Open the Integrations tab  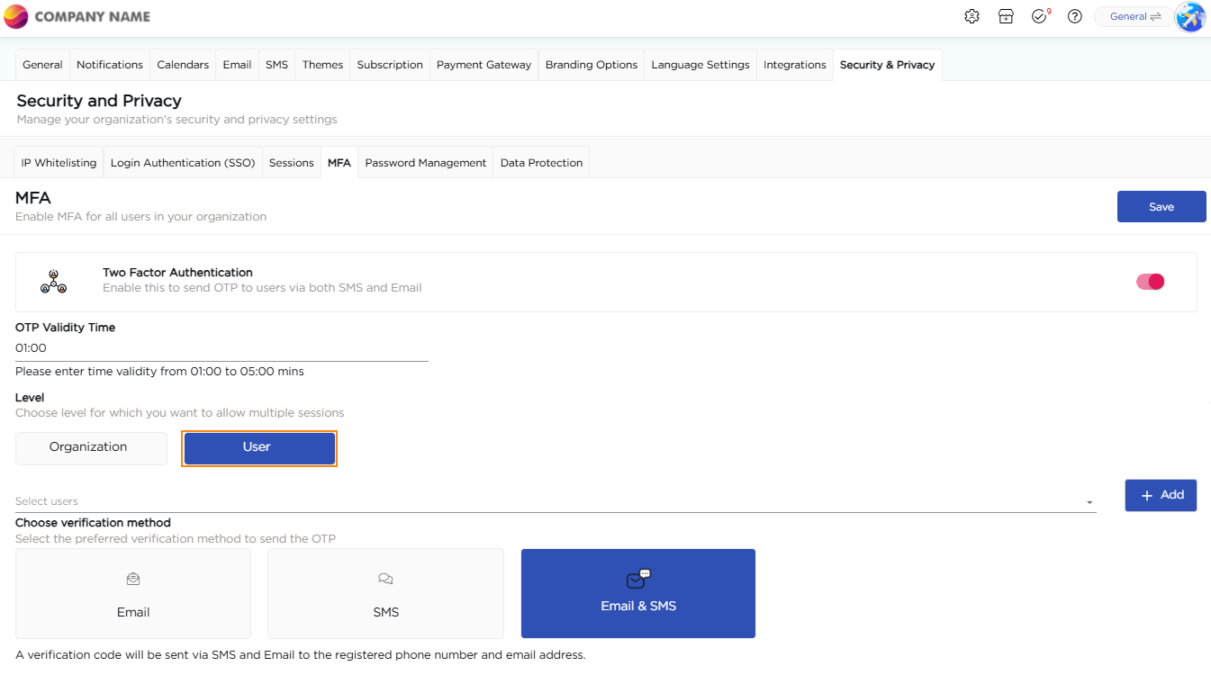pos(794,65)
